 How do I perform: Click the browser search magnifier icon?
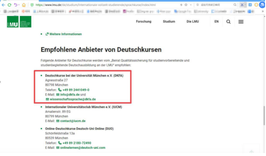click(235, 5)
